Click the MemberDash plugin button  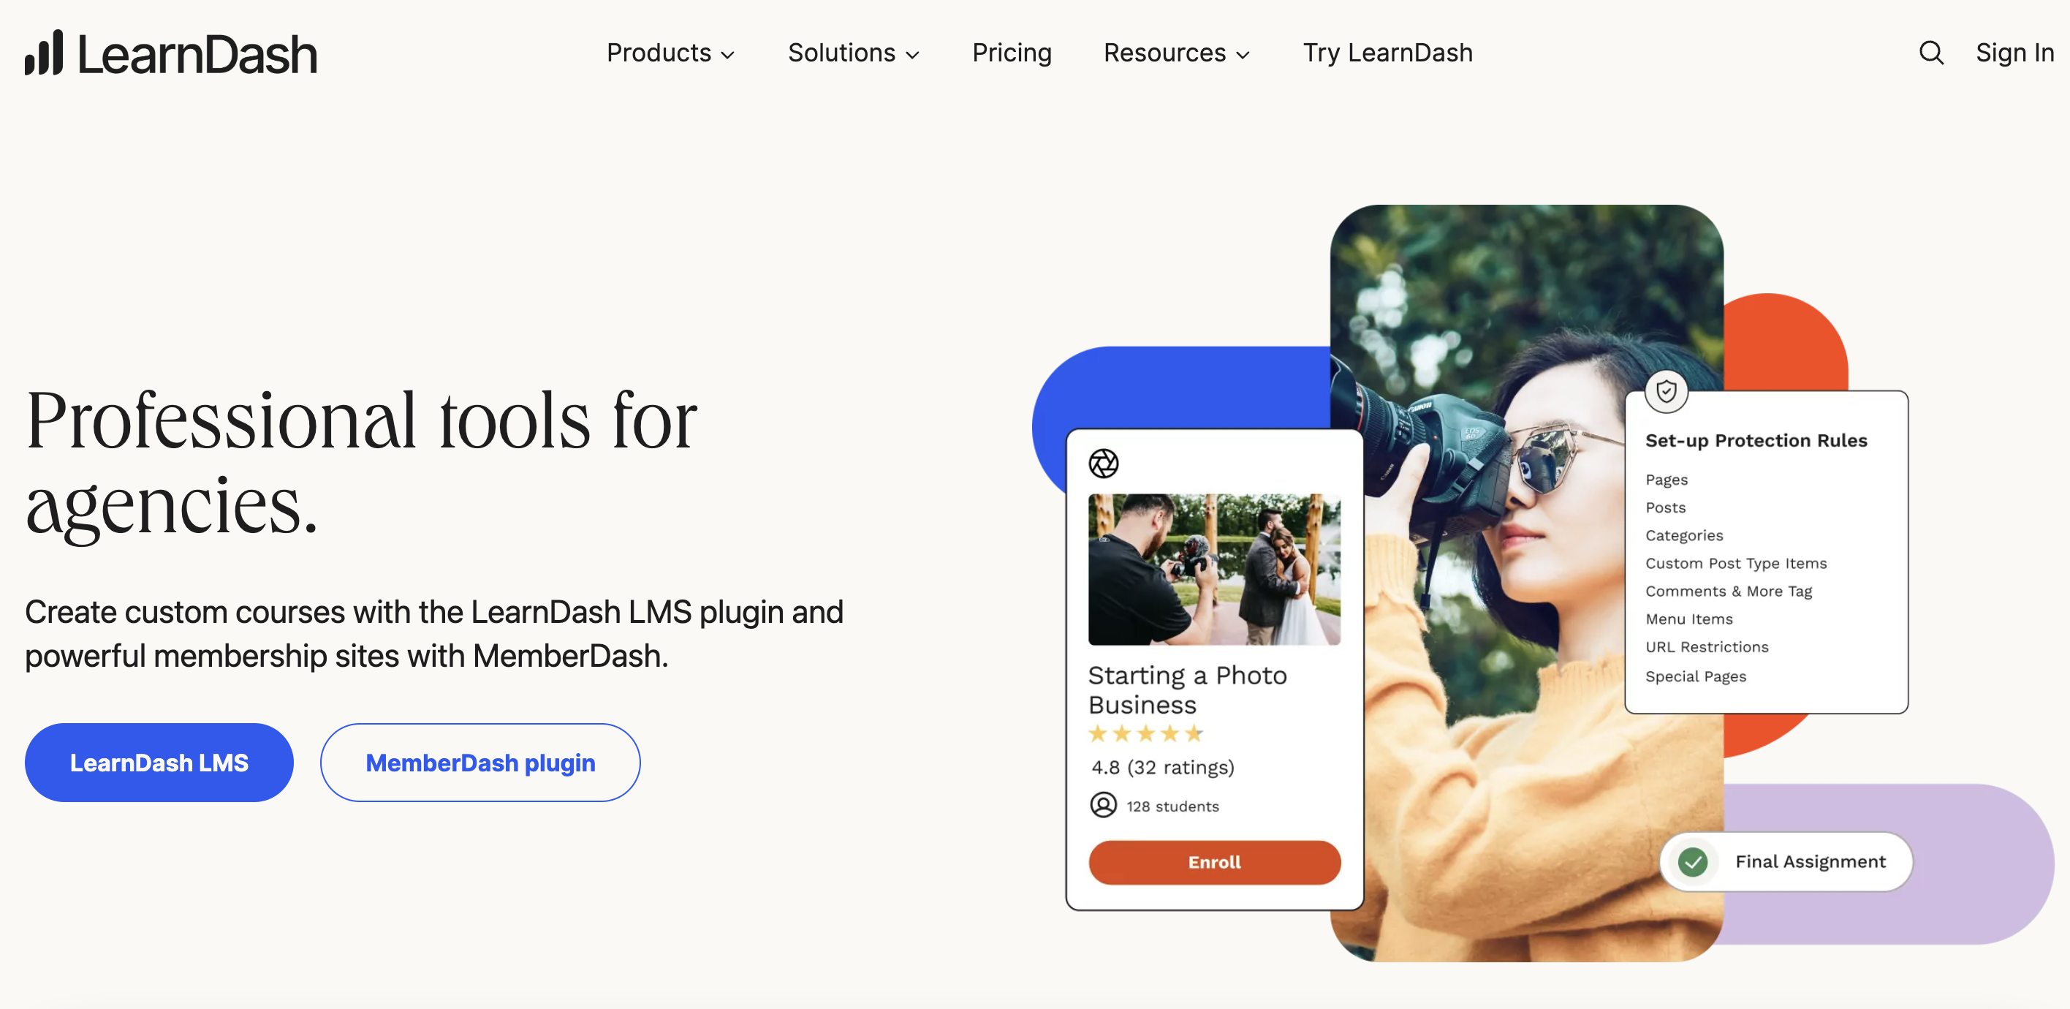click(x=480, y=762)
